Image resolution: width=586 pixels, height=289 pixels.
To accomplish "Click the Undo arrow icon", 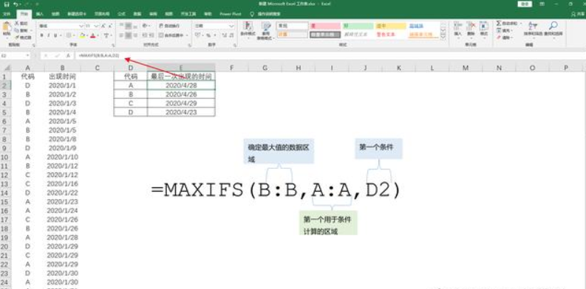I will [x=16, y=4].
